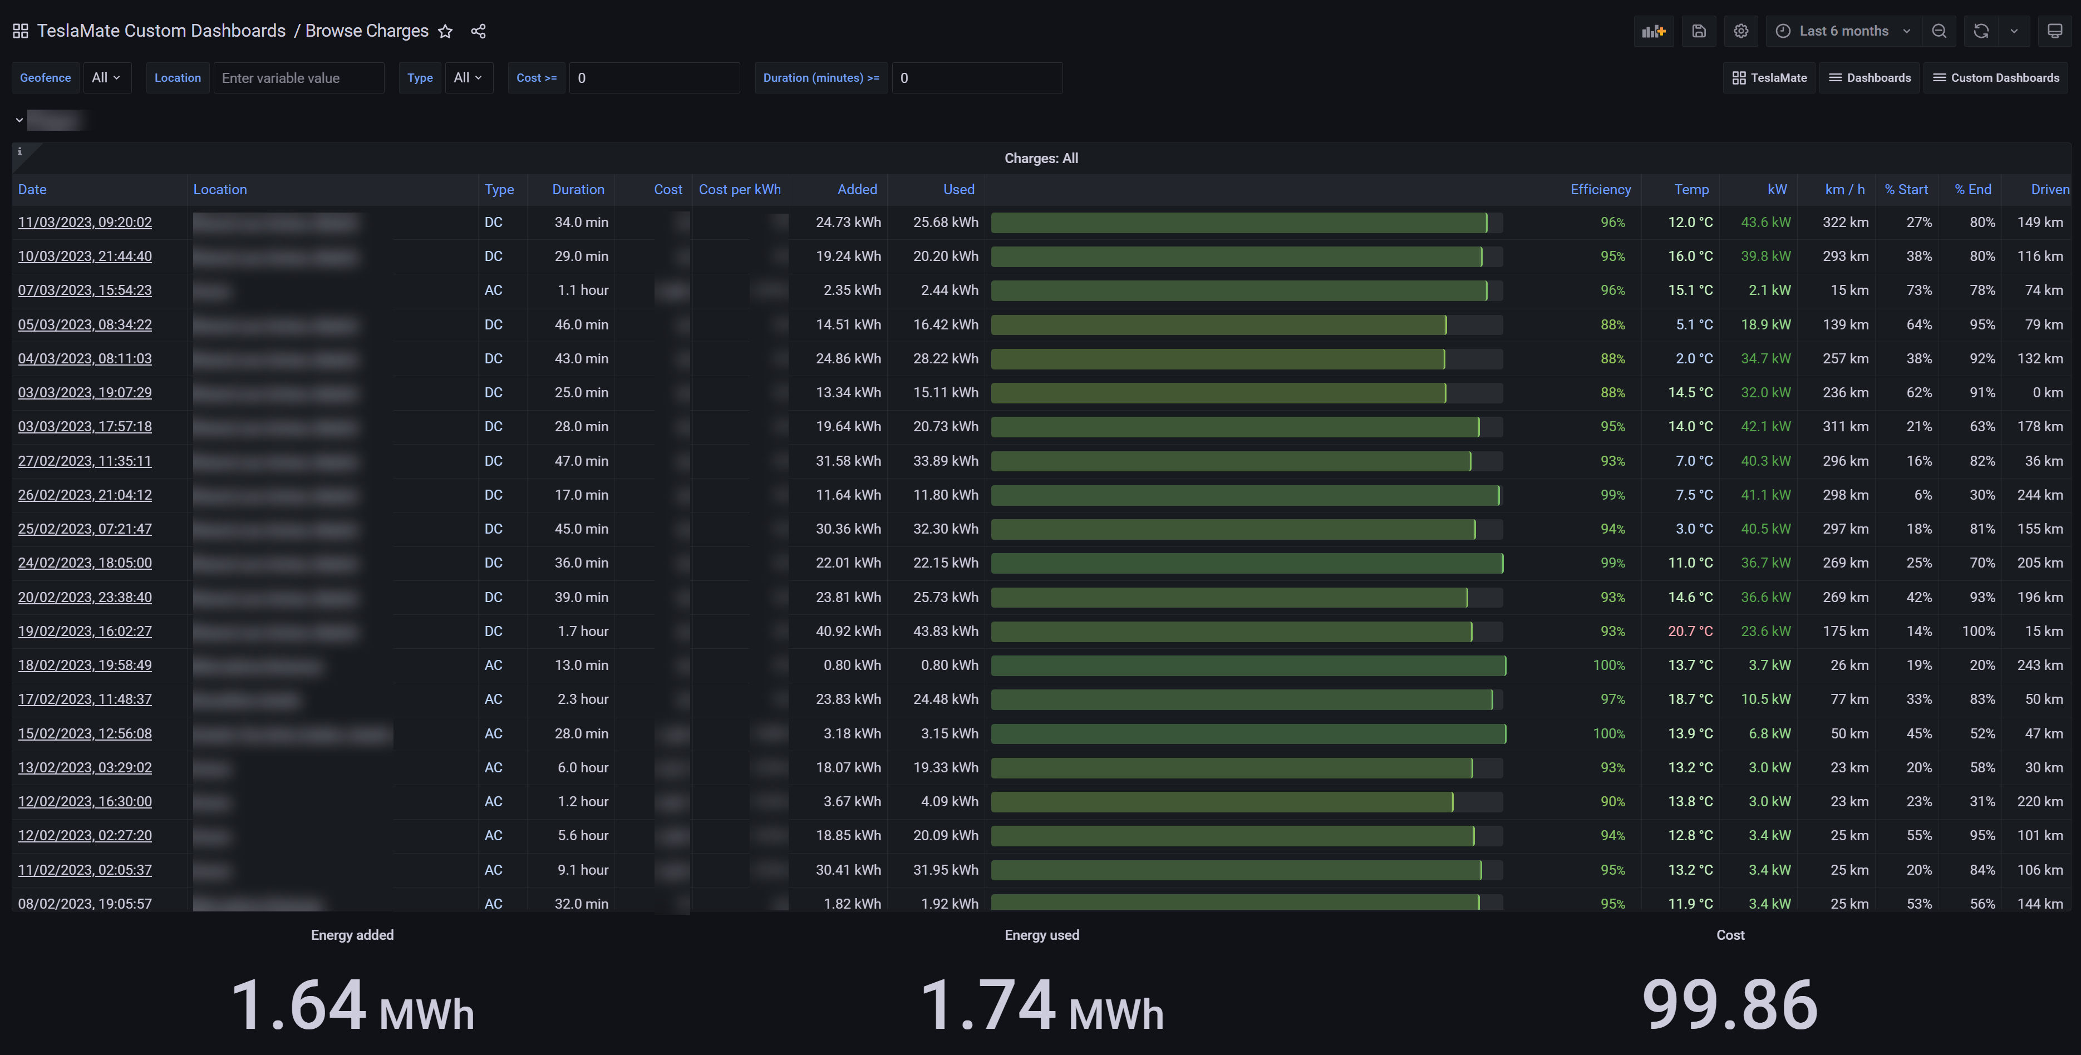Image resolution: width=2081 pixels, height=1055 pixels.
Task: Open the TeslaMate dashboards link
Action: (x=1769, y=77)
